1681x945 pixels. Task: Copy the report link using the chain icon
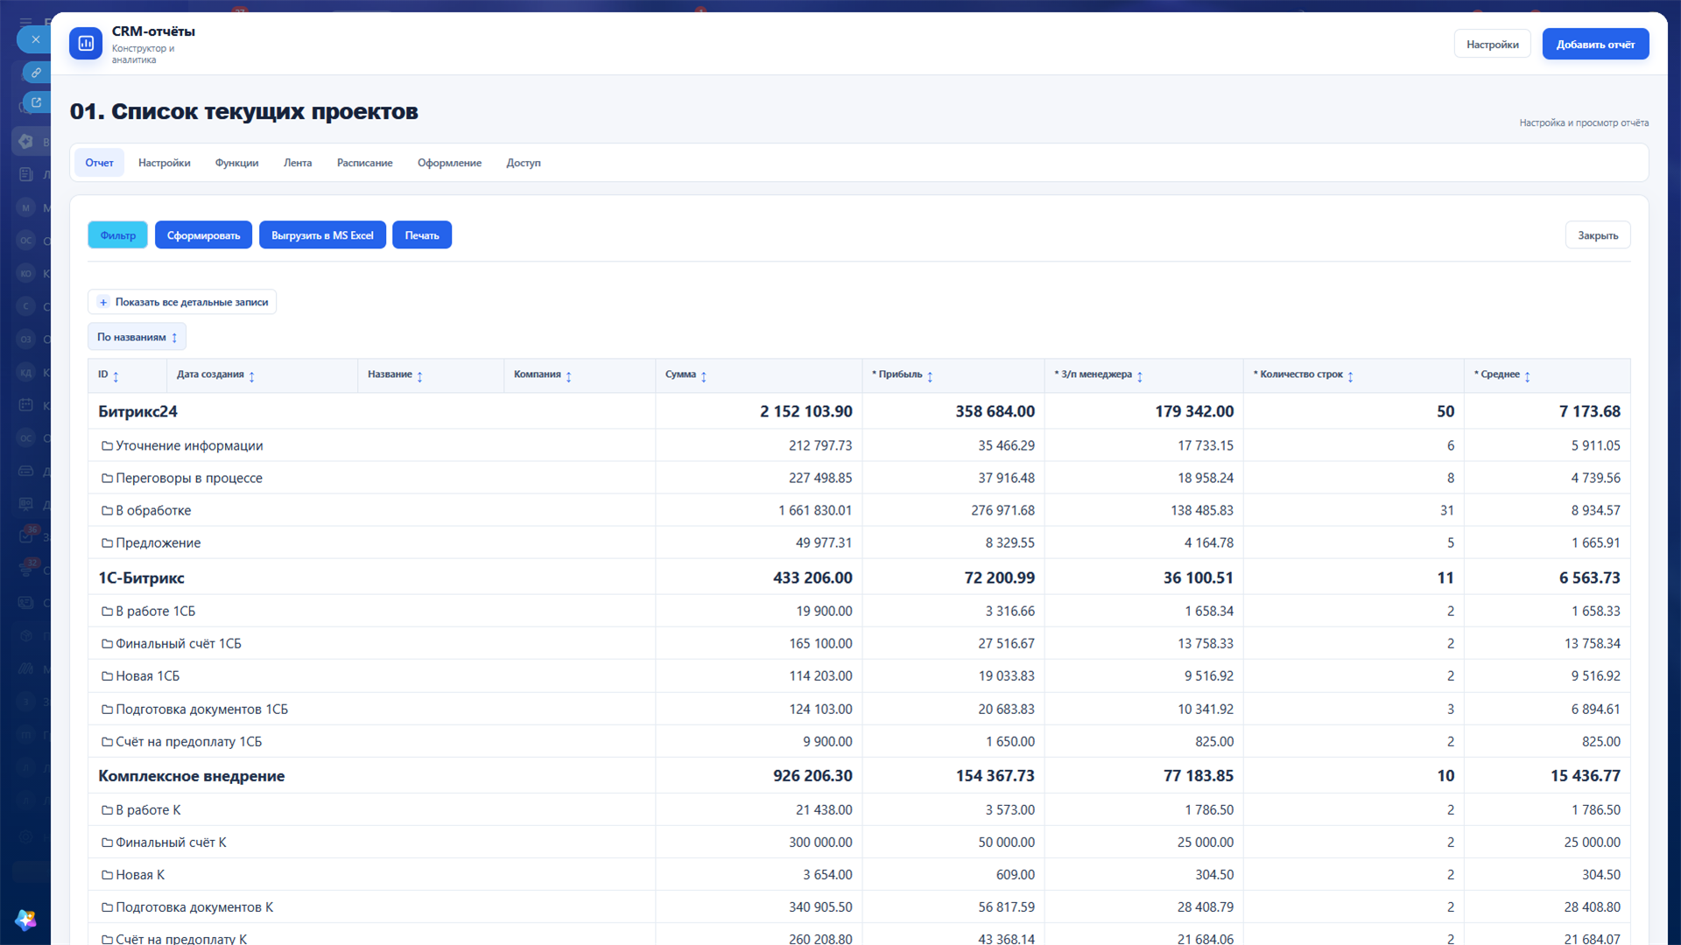pyautogui.click(x=36, y=73)
